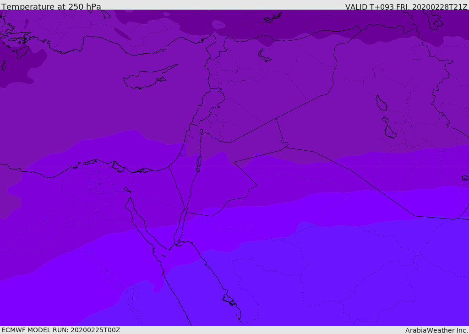This screenshot has height=334, width=469.
Task: Click the 'VALID T+093 FRI. 20200228T21Z' label
Action: [406, 7]
